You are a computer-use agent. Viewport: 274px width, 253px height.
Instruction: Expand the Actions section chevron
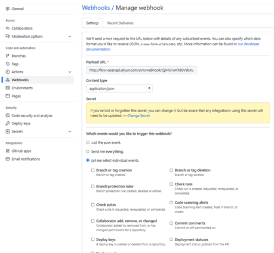point(70,72)
